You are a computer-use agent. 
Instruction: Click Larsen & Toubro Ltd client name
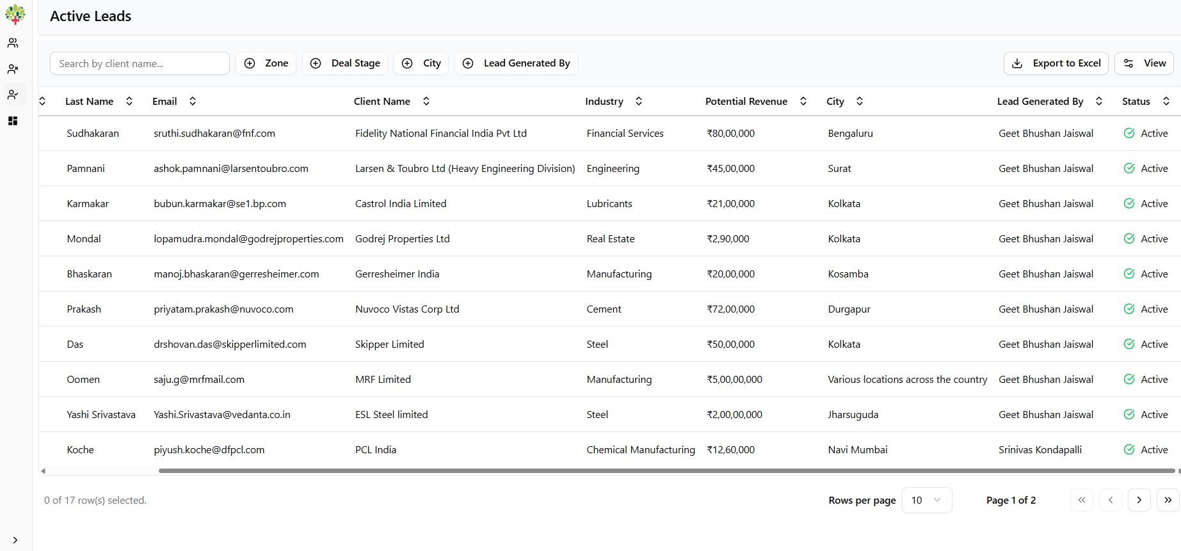(x=465, y=168)
